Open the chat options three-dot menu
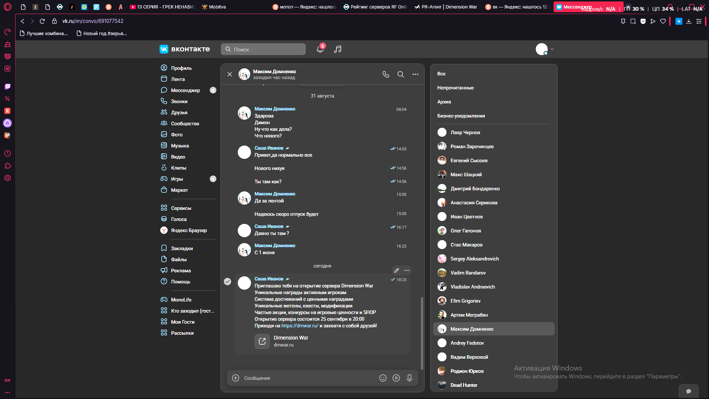The image size is (709, 399). click(415, 74)
